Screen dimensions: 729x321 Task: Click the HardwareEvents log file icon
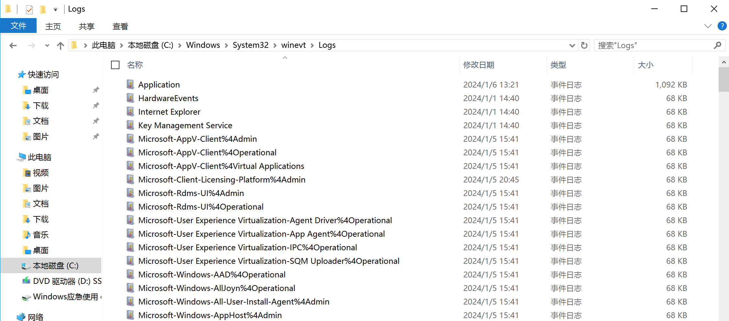tap(130, 98)
